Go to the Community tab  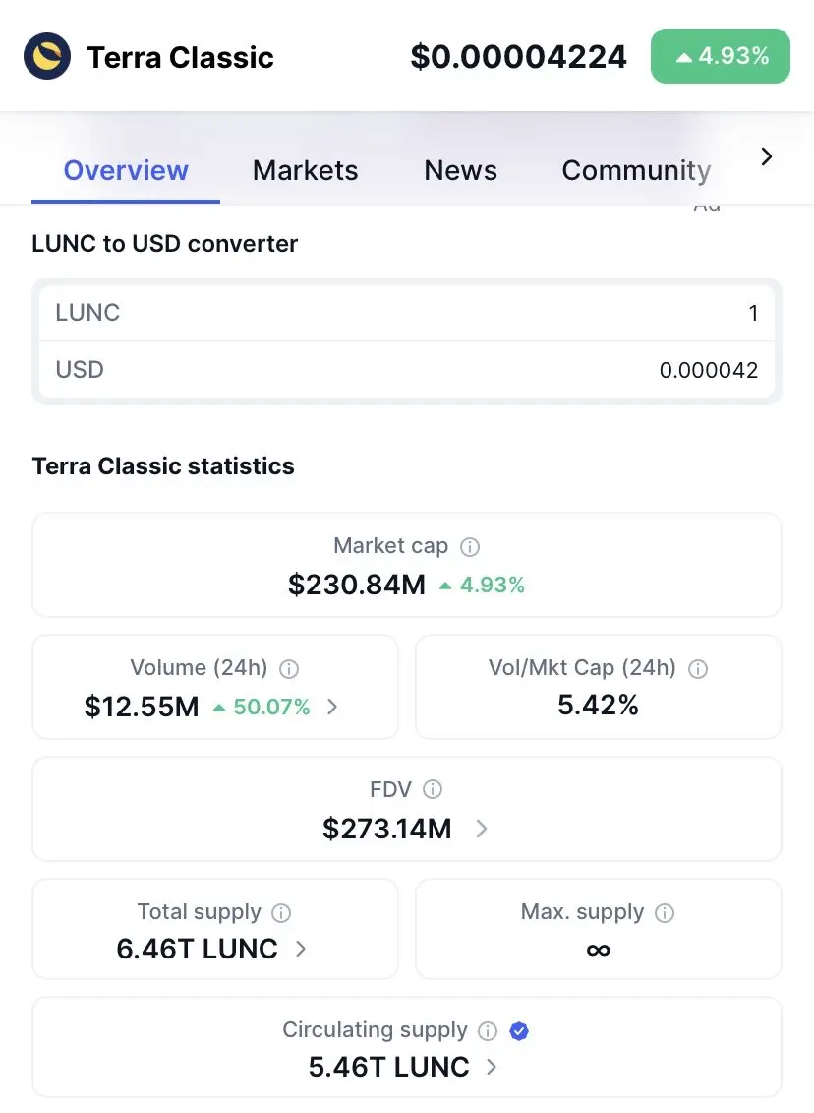[636, 170]
